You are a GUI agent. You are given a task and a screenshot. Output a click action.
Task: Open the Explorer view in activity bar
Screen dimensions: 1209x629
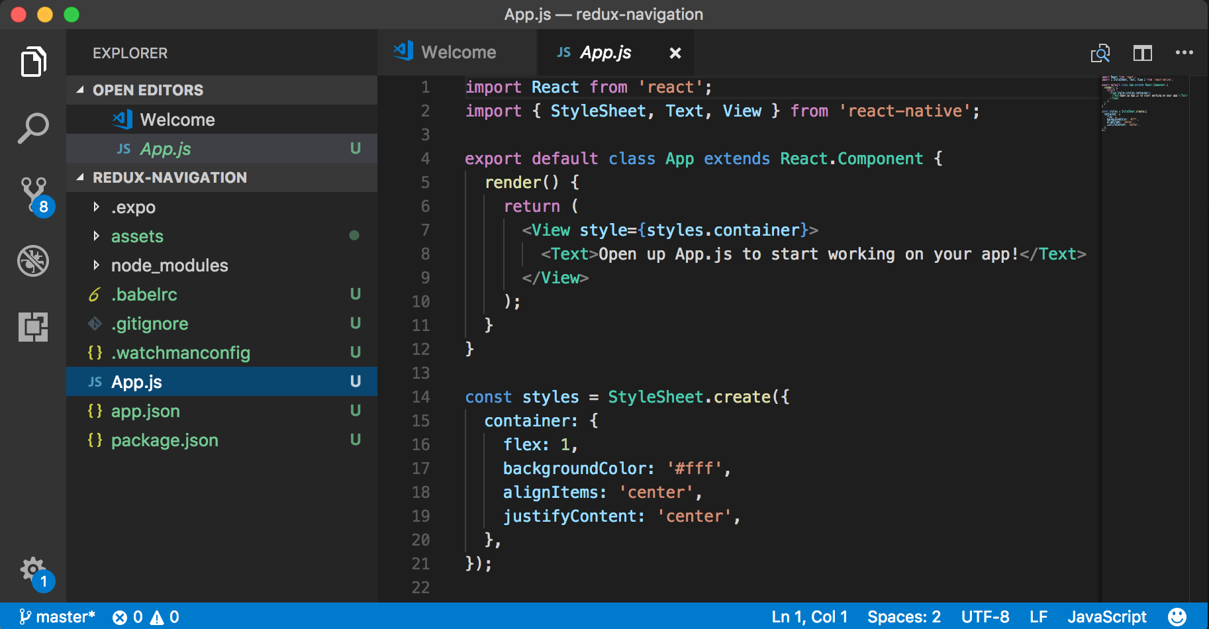33,62
